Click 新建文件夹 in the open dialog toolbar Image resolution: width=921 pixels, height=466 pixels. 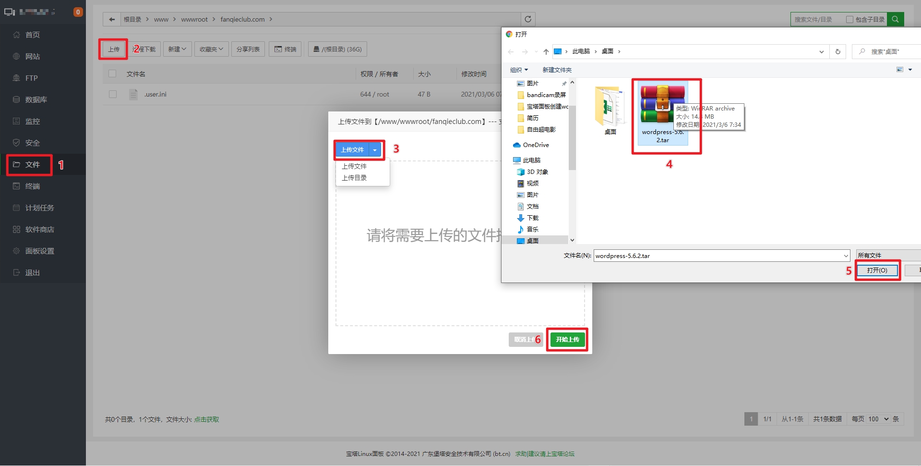[557, 70]
